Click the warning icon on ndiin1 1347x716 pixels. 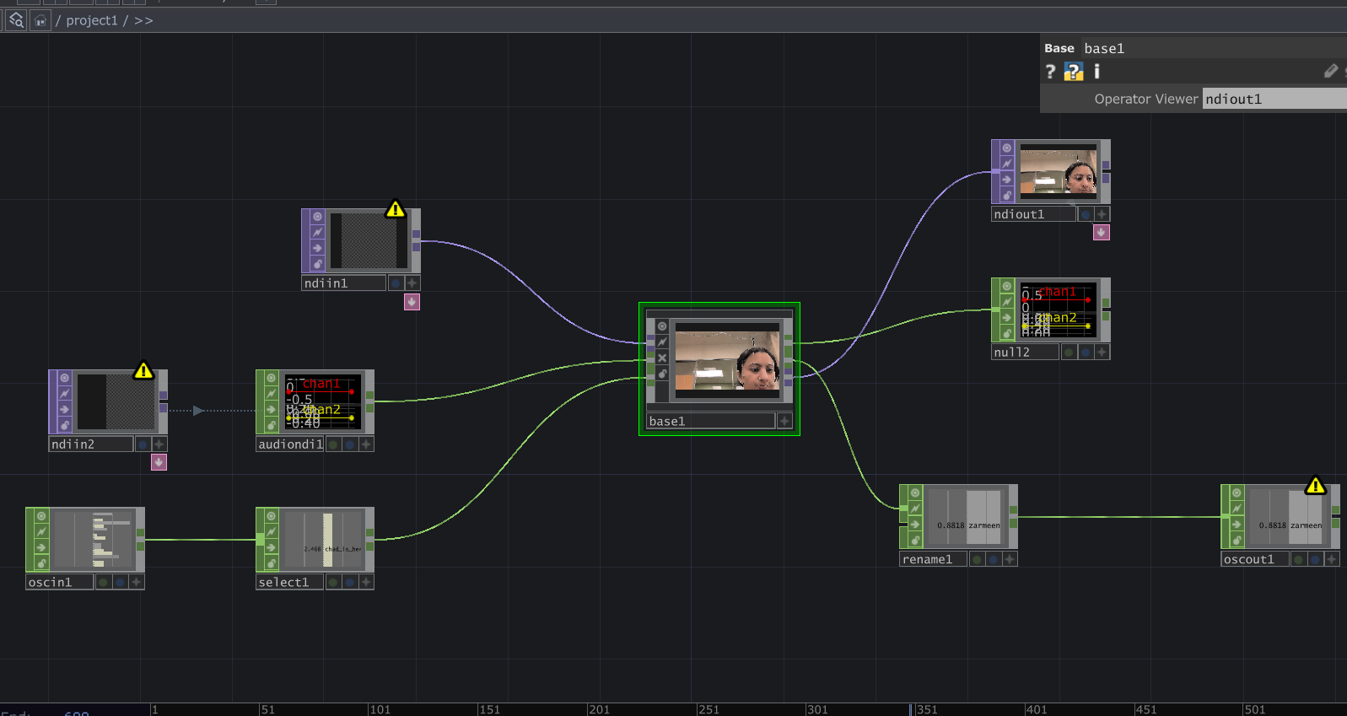pos(395,209)
